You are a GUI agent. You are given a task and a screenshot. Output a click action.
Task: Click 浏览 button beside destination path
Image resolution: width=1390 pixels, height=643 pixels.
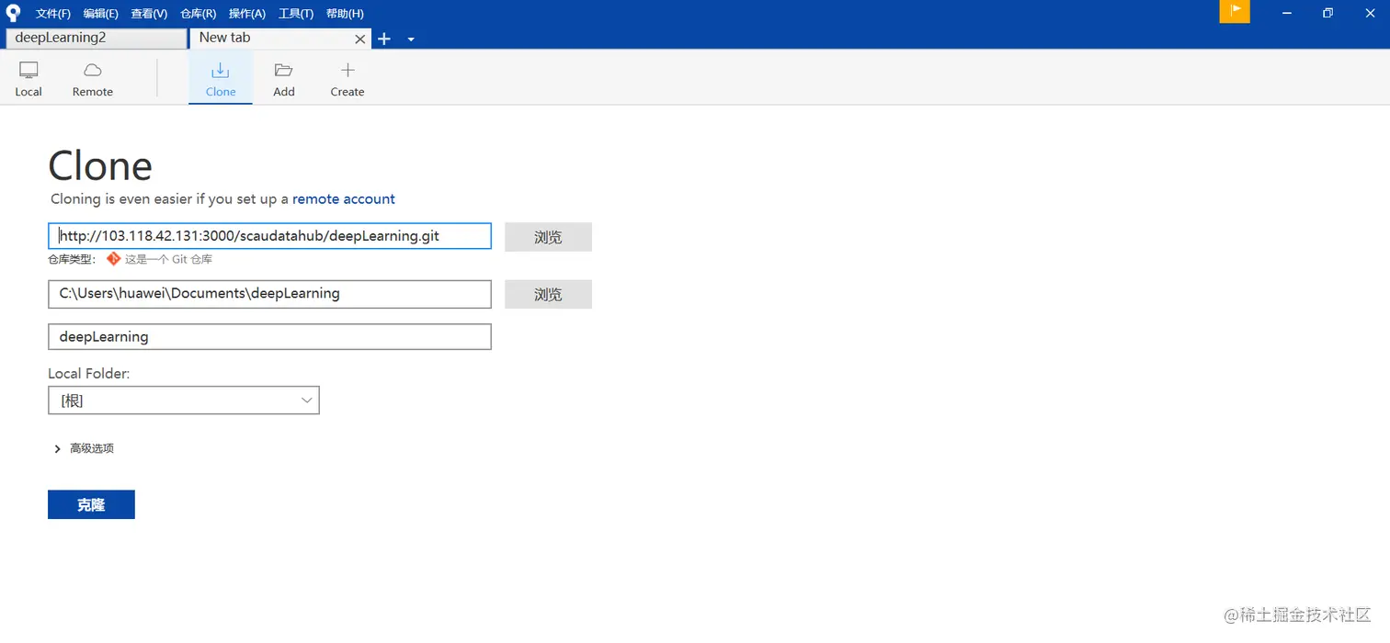coord(548,294)
